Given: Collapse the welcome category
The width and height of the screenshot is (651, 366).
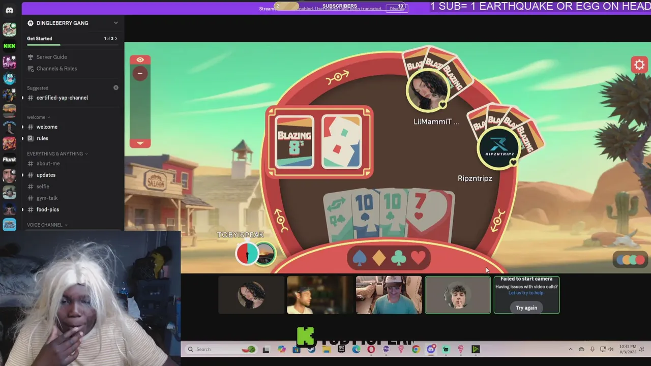Looking at the screenshot, I should pyautogui.click(x=39, y=117).
